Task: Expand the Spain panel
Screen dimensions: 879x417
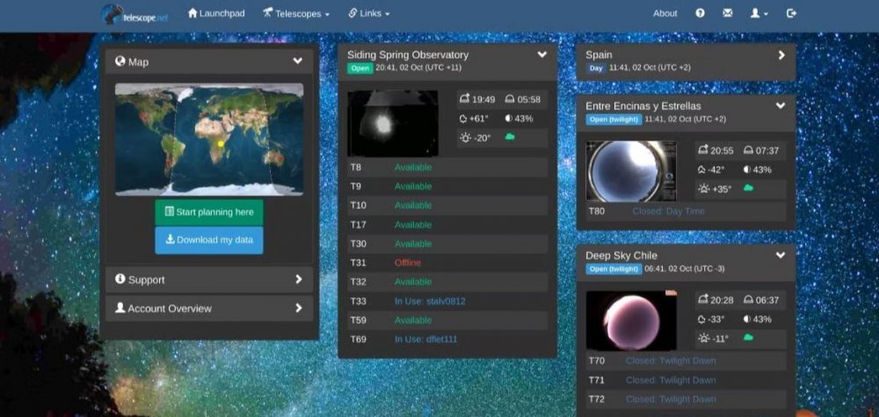Action: 781,54
